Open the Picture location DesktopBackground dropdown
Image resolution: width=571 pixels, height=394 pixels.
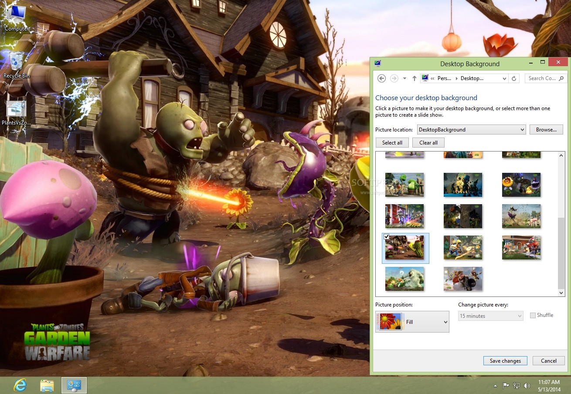471,130
